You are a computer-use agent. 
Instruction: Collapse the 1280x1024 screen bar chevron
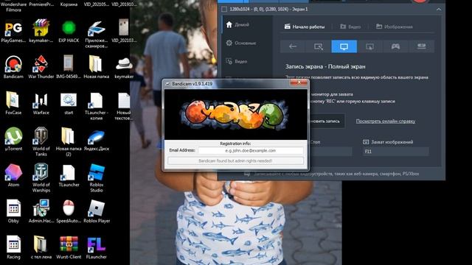439,10
